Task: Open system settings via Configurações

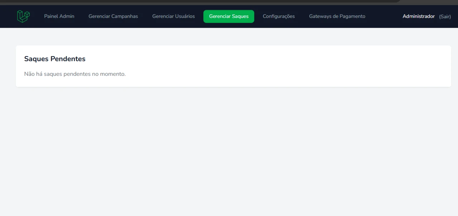Action: [279, 16]
